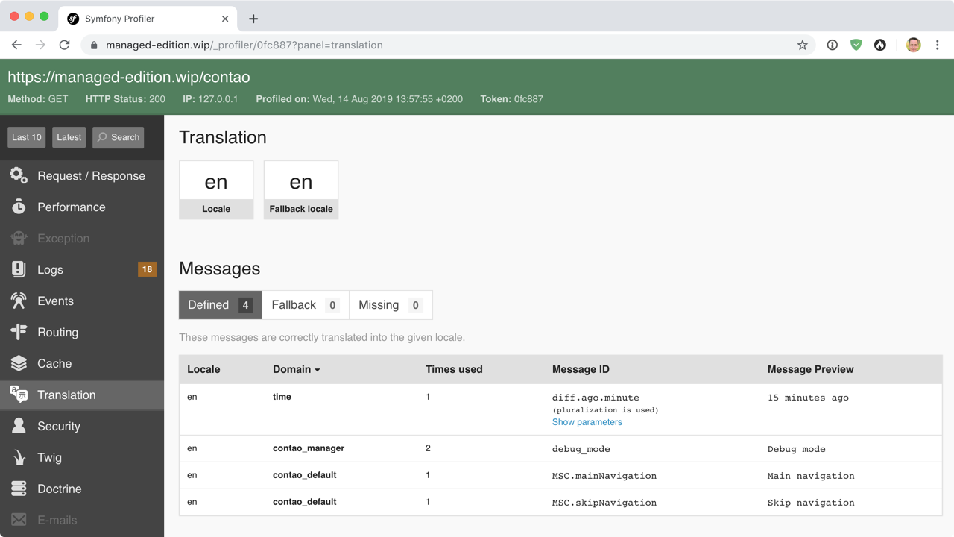This screenshot has height=537, width=954.
Task: Click the browser forward arrow
Action: 40,45
